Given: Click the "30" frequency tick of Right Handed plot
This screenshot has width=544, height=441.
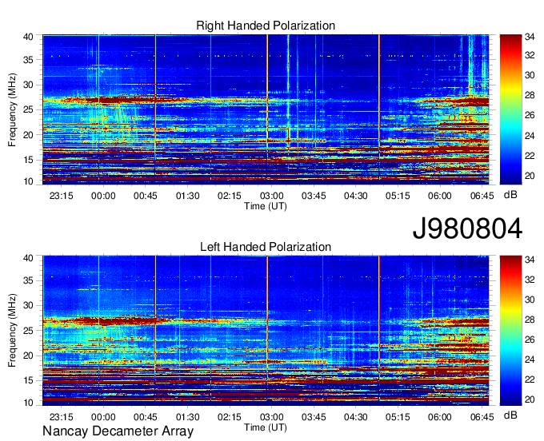Looking at the screenshot, I should pos(29,85).
